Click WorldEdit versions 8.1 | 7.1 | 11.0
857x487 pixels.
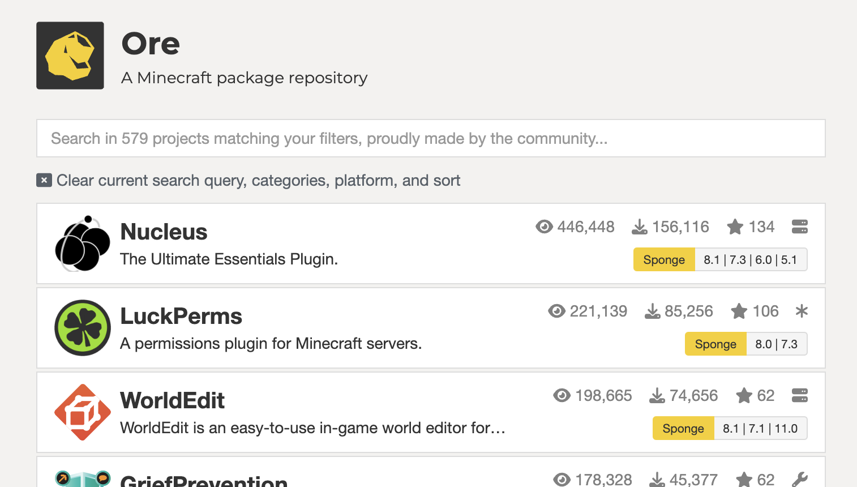[760, 429]
